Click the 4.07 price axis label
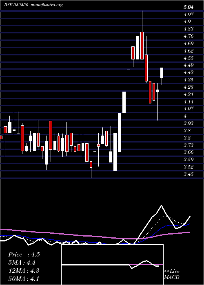The image size is (204, 285). (188, 109)
